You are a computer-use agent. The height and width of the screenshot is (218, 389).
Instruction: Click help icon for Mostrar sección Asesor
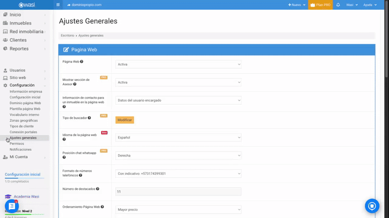coord(75,84)
